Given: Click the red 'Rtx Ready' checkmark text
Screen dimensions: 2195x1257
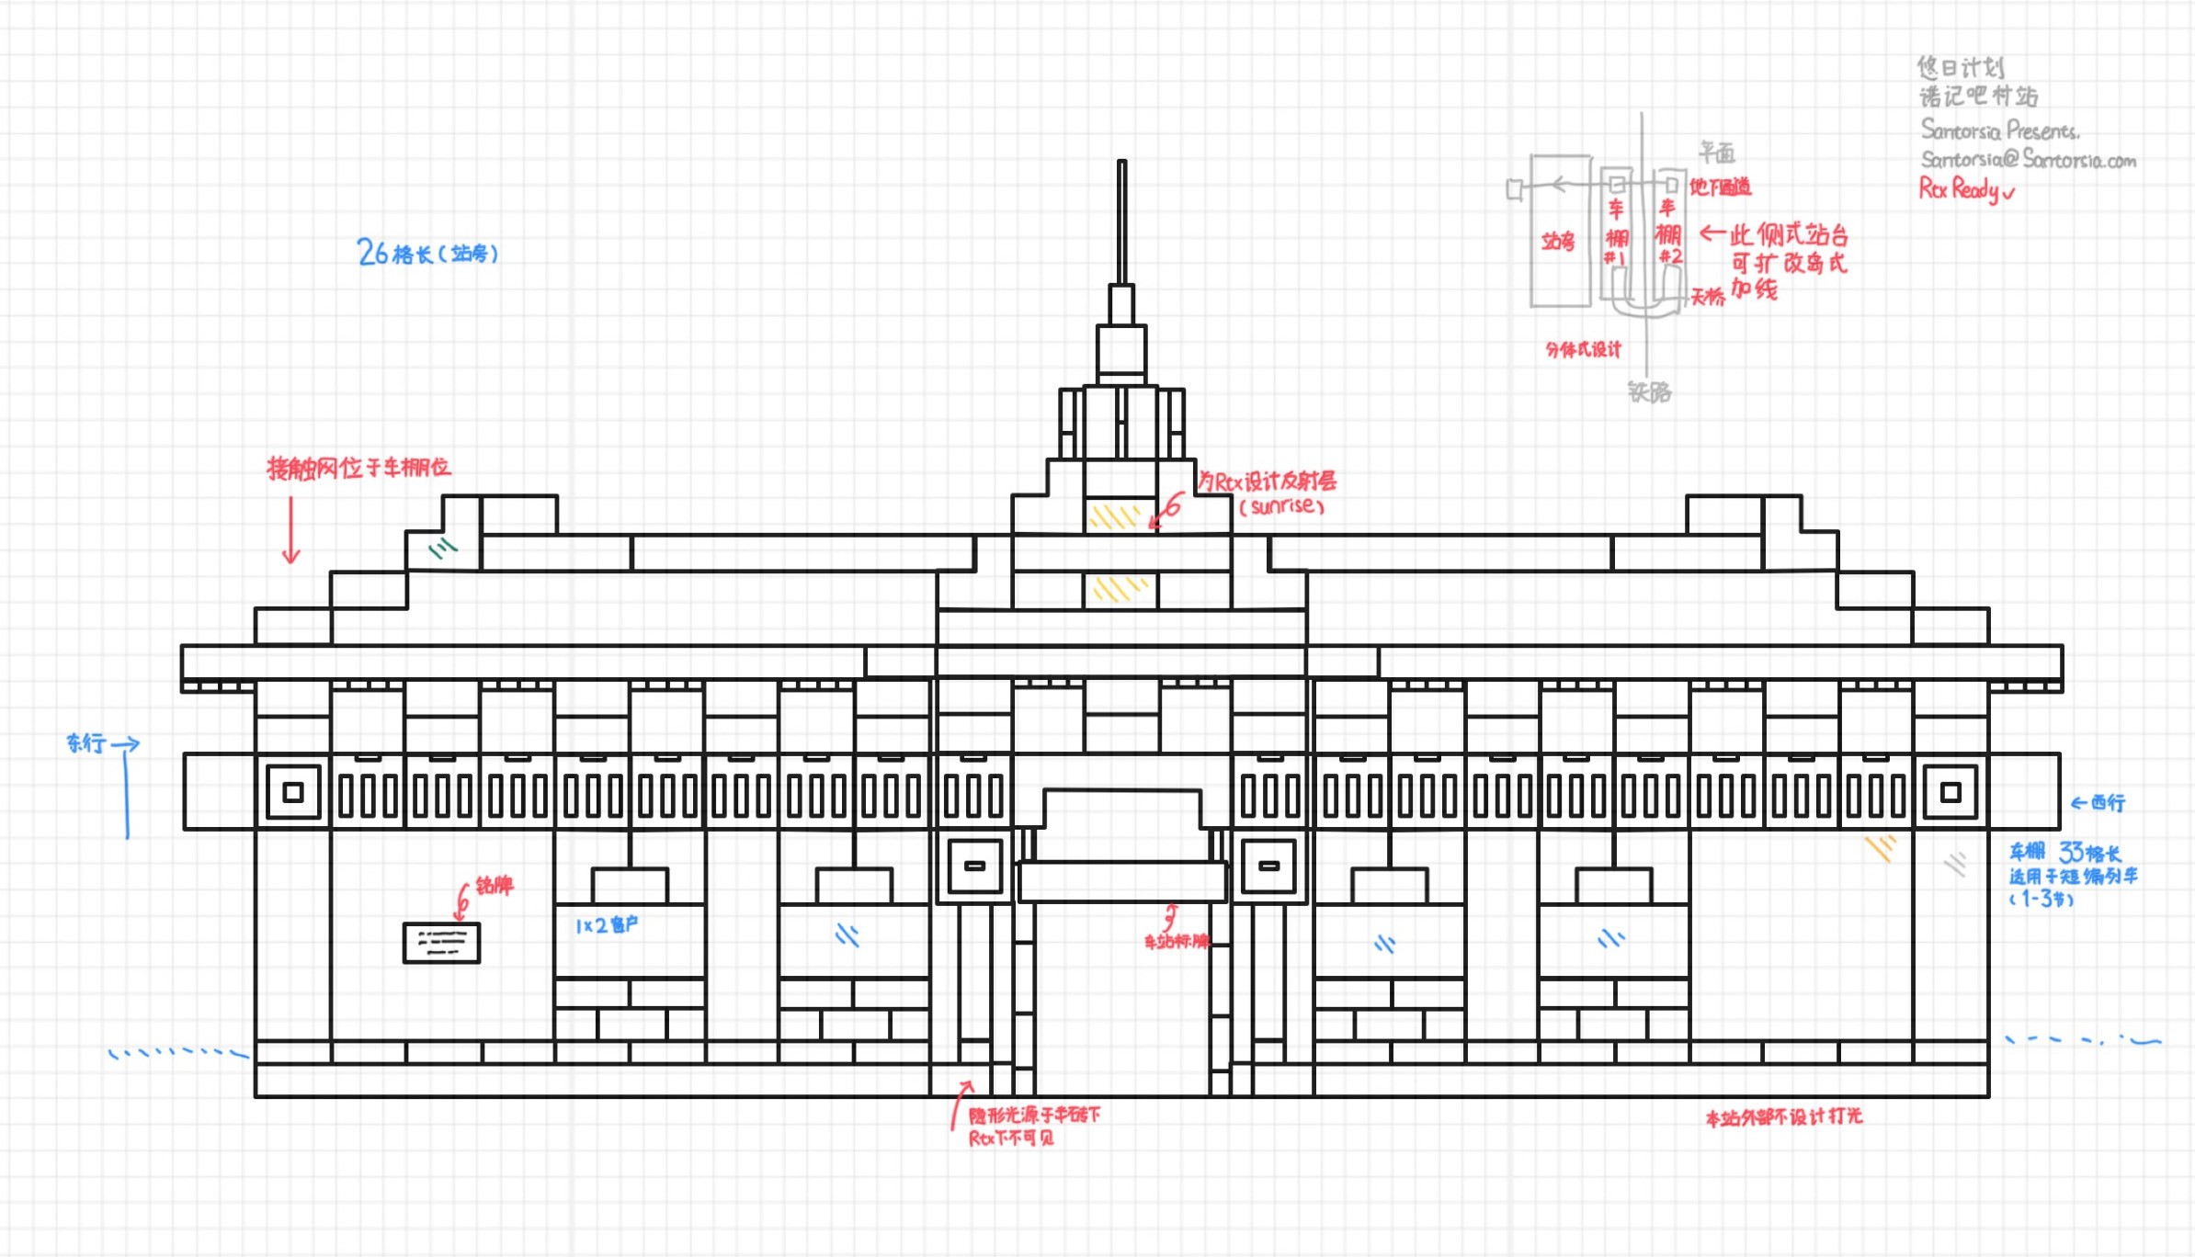Looking at the screenshot, I should tap(1965, 189).
